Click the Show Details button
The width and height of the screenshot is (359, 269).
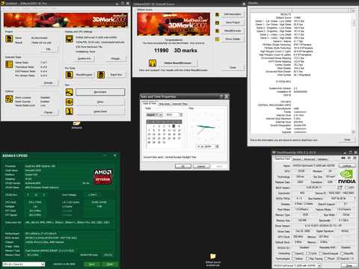233,39
